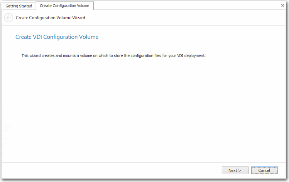Image resolution: width=289 pixels, height=182 pixels.
Task: Cancel the configuration volume wizard
Action: click(x=264, y=170)
